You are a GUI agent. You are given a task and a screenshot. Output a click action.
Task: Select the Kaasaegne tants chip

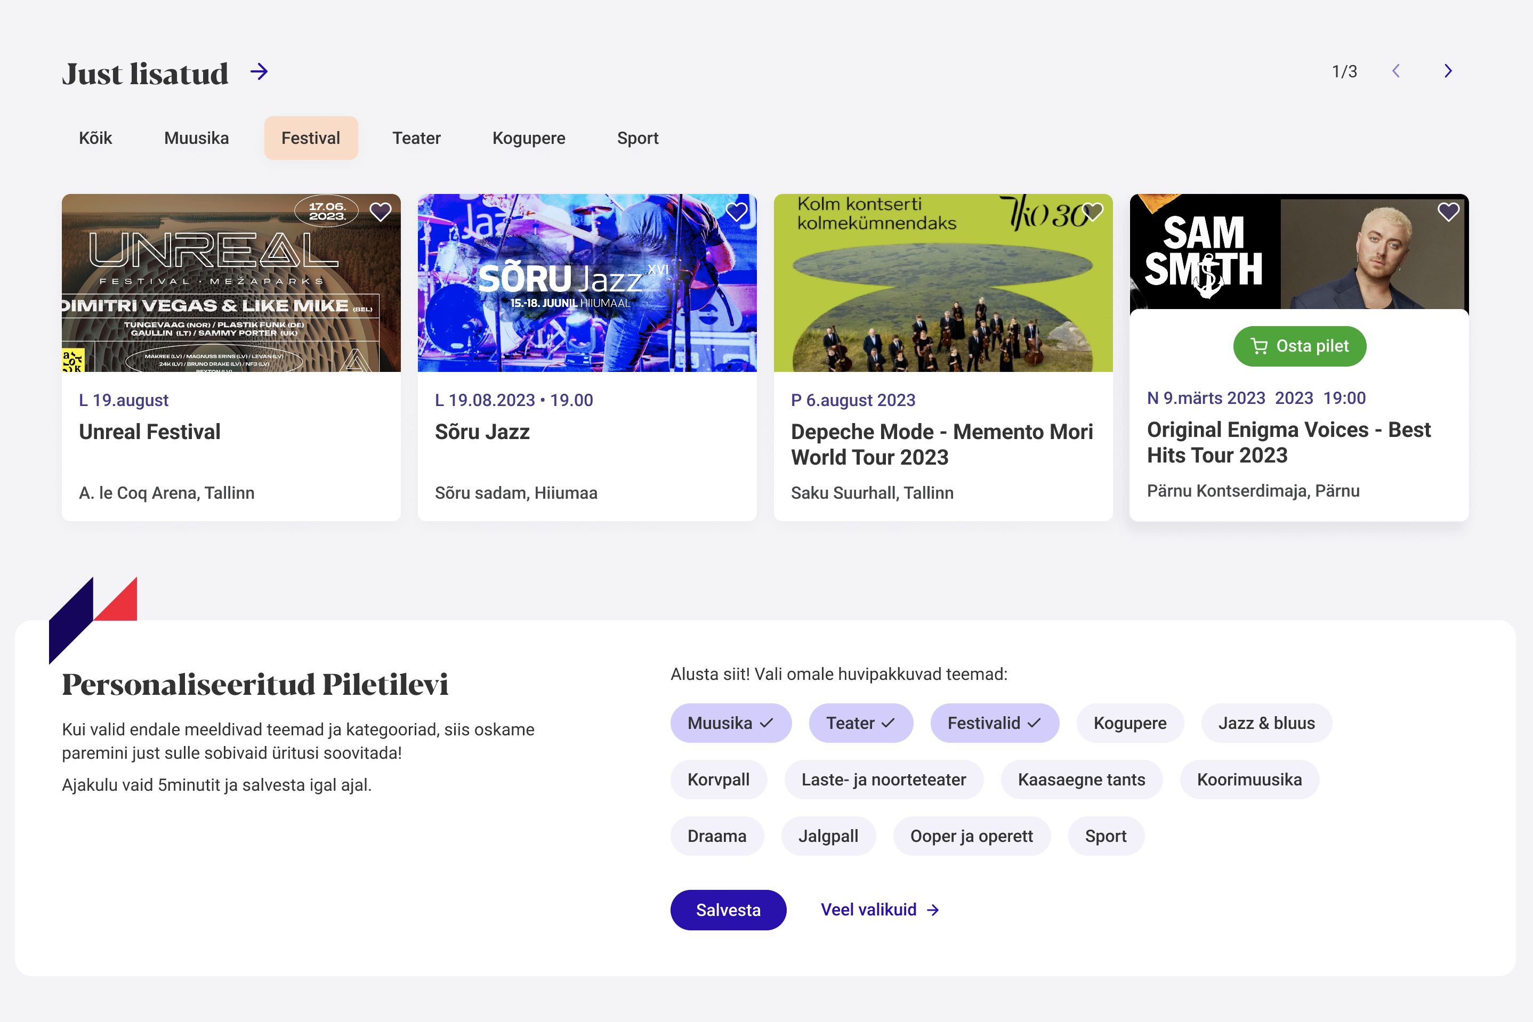tap(1081, 780)
